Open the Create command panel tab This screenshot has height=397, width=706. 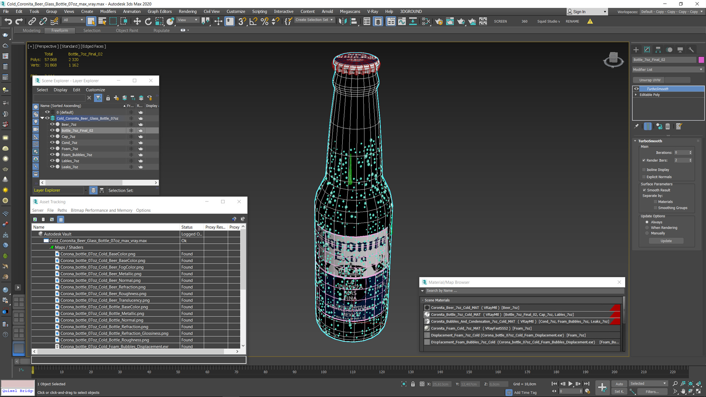[x=636, y=50]
